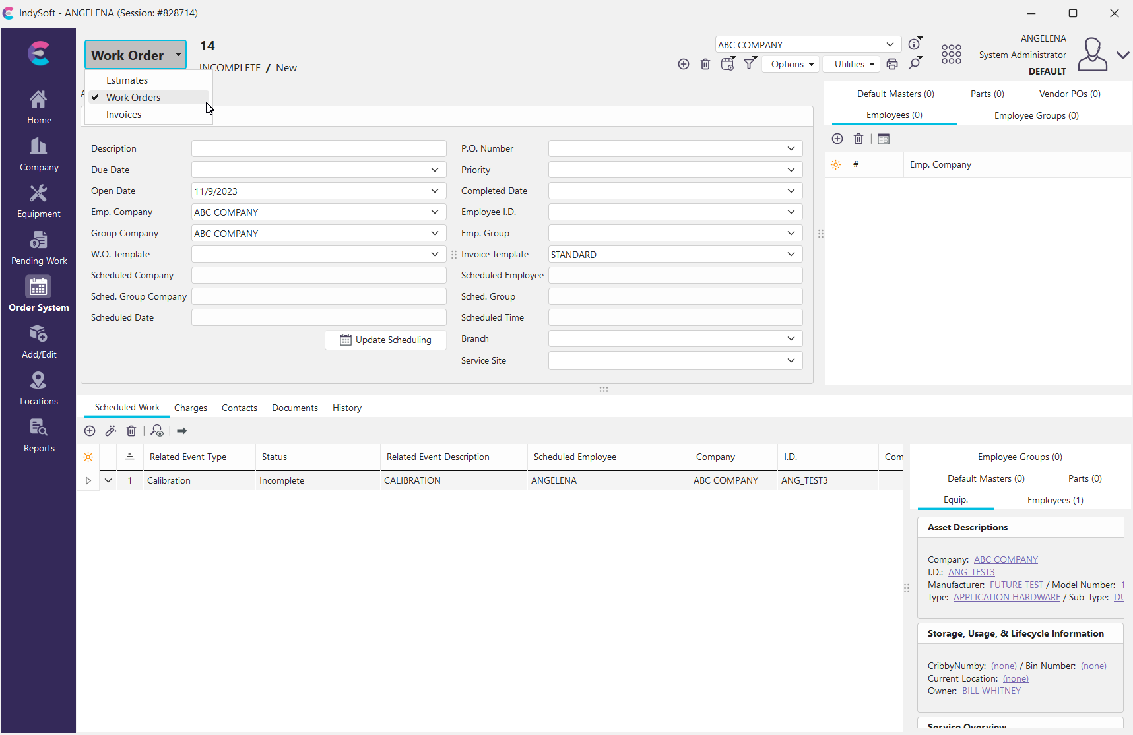
Task: Delete scheduled work with trash icon
Action: pos(131,431)
